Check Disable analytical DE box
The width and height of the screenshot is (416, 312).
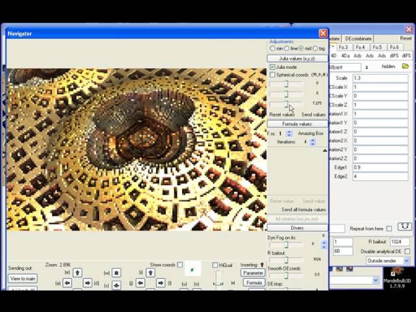pyautogui.click(x=408, y=252)
